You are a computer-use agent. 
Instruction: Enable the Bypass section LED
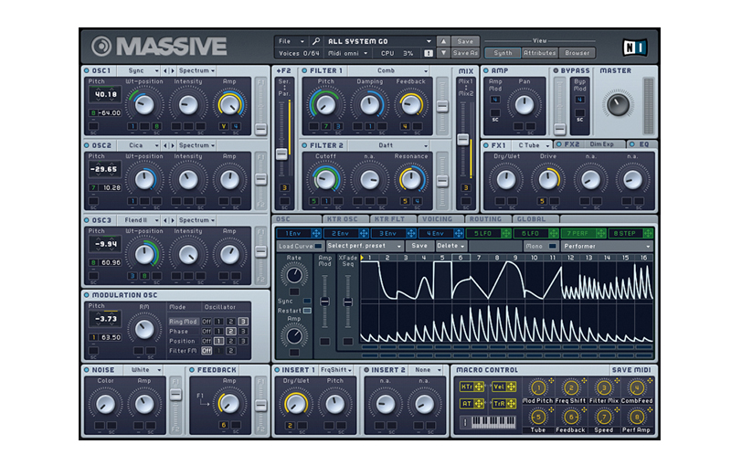tap(556, 71)
